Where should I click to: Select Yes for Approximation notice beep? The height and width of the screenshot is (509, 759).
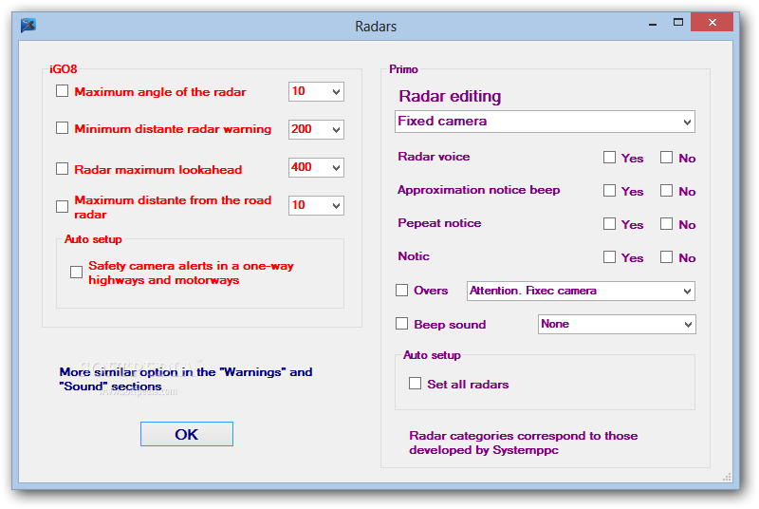click(609, 191)
